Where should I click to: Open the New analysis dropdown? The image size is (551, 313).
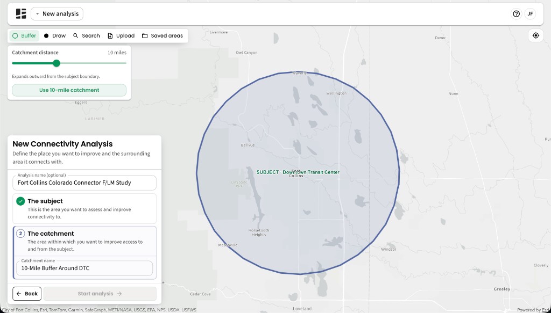57,13
